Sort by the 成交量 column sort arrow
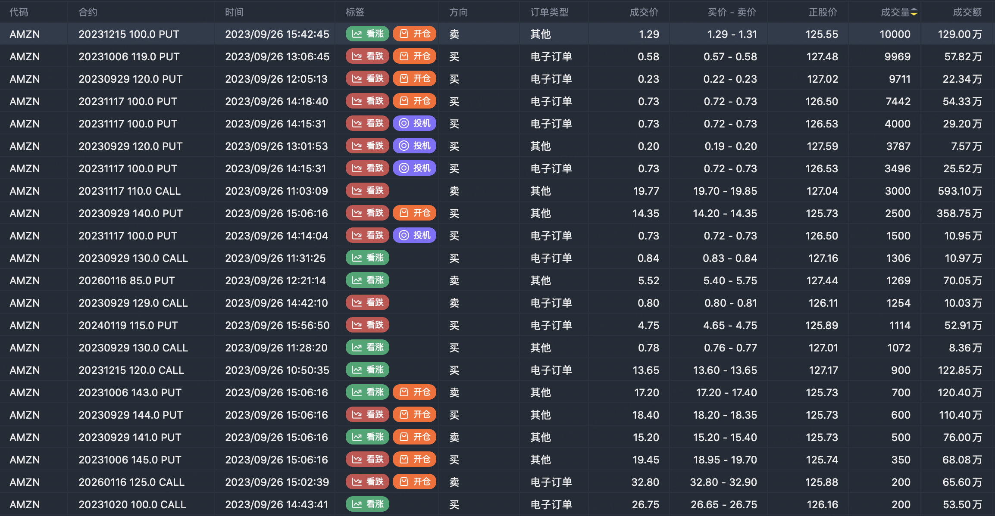995x516 pixels. click(914, 12)
